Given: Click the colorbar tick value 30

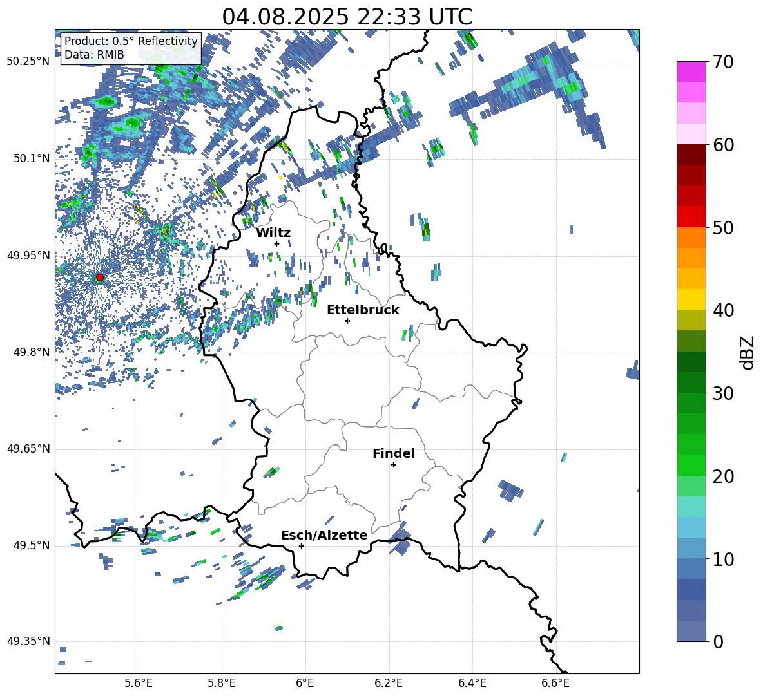Looking at the screenshot, I should coord(724,393).
